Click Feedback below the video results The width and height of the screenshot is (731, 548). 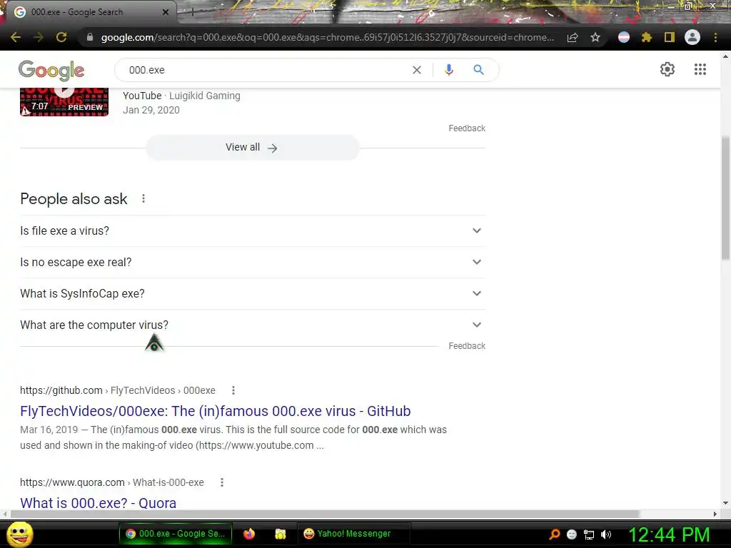click(467, 128)
